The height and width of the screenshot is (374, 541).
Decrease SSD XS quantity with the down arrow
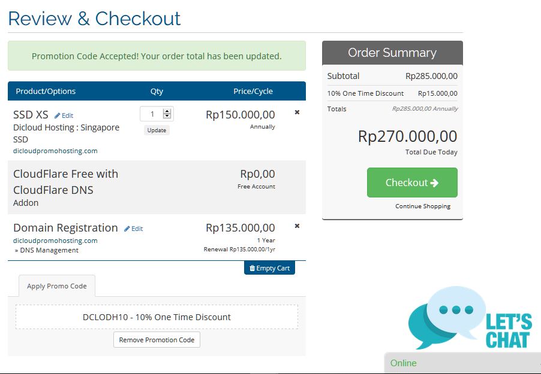(167, 116)
